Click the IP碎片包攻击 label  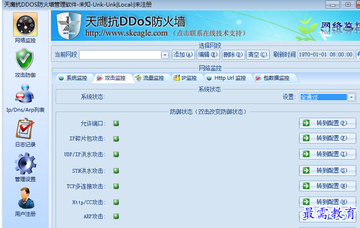88,138
